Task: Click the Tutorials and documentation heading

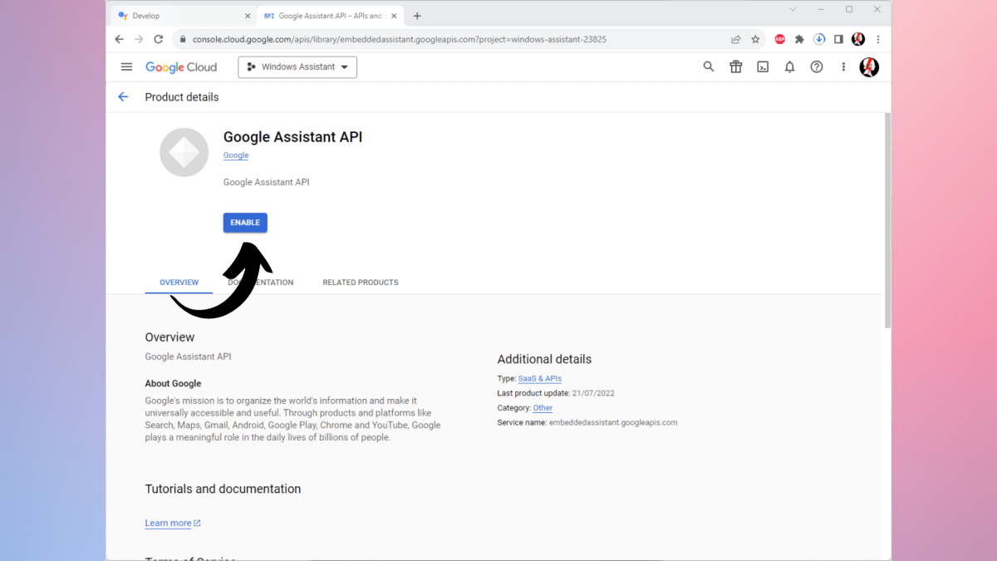Action: pos(223,490)
